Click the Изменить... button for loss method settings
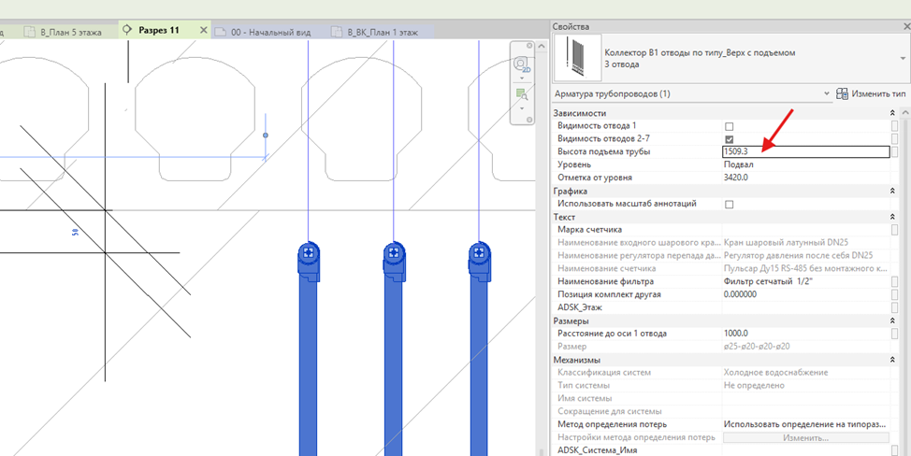The width and height of the screenshot is (911, 456). [806, 437]
